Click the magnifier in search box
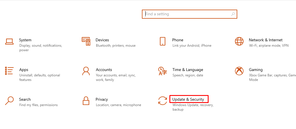296x129 pixels. point(233,14)
